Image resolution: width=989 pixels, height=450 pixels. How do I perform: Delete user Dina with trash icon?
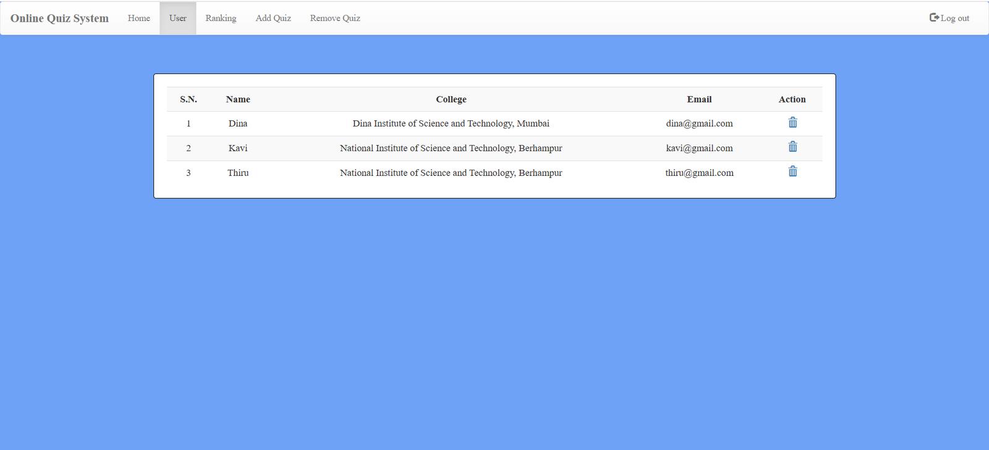(792, 123)
